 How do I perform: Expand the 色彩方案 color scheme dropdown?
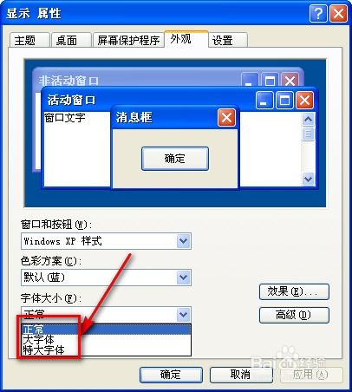[x=184, y=278]
